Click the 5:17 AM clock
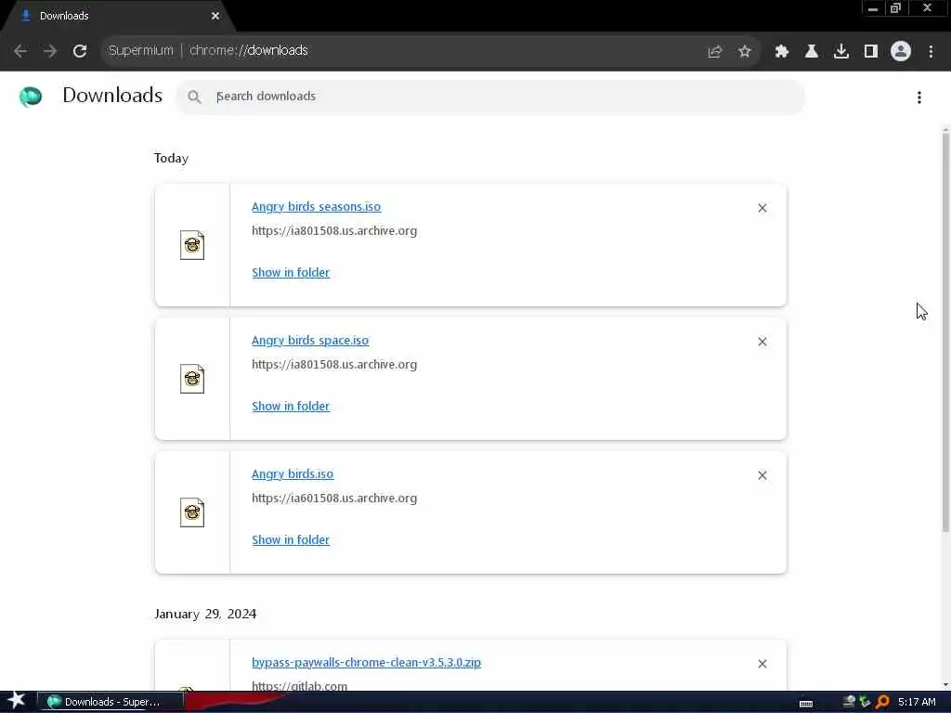The image size is (951, 713). [x=917, y=702]
